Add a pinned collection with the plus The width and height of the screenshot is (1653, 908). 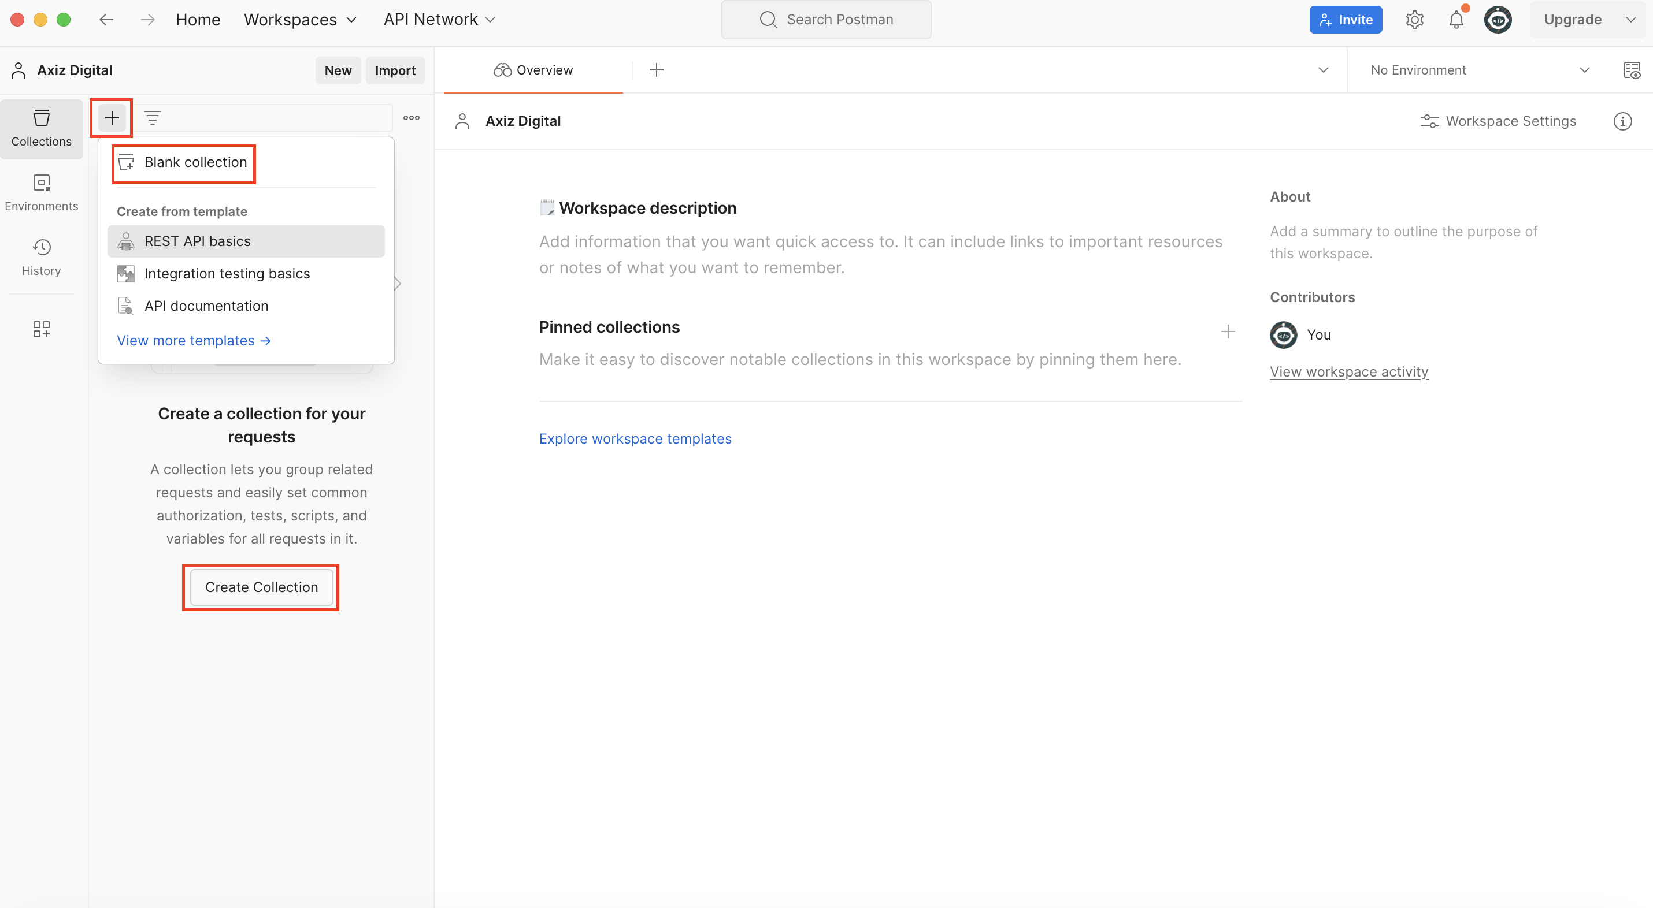coord(1228,332)
